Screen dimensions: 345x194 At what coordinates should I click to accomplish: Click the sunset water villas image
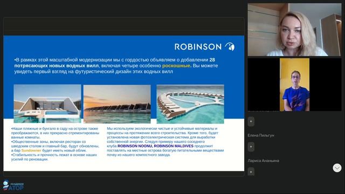click(117, 104)
